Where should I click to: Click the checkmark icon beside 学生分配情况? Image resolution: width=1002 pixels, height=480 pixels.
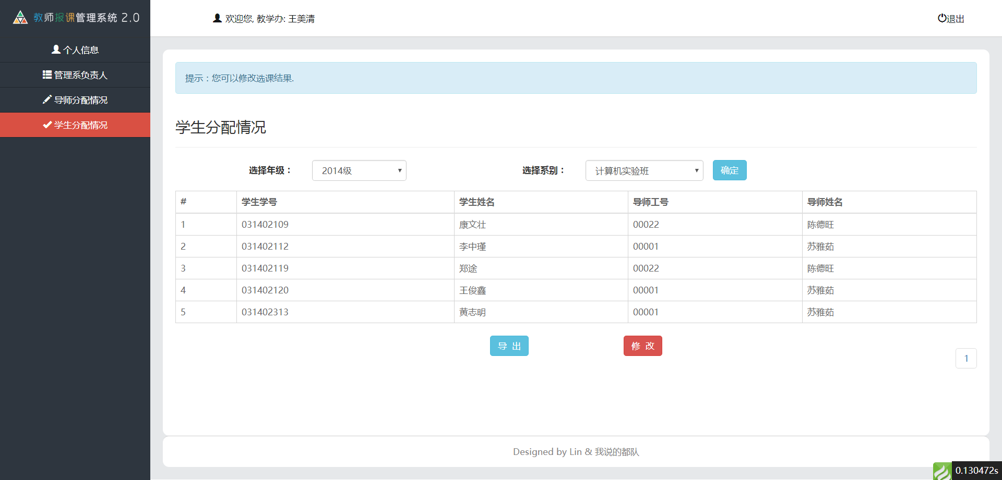[x=47, y=125]
